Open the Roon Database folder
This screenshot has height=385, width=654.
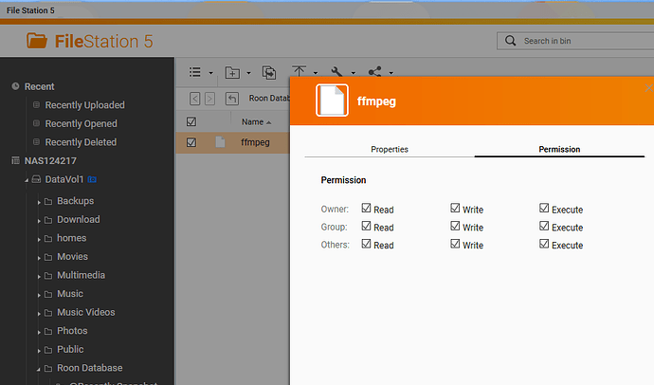click(x=90, y=368)
